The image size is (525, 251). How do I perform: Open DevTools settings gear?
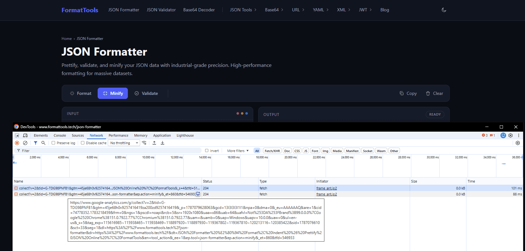pyautogui.click(x=511, y=135)
